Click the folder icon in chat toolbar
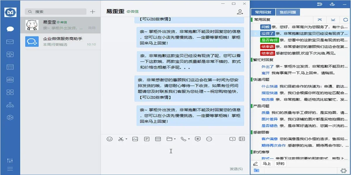The width and height of the screenshot is (351, 175). (169, 139)
